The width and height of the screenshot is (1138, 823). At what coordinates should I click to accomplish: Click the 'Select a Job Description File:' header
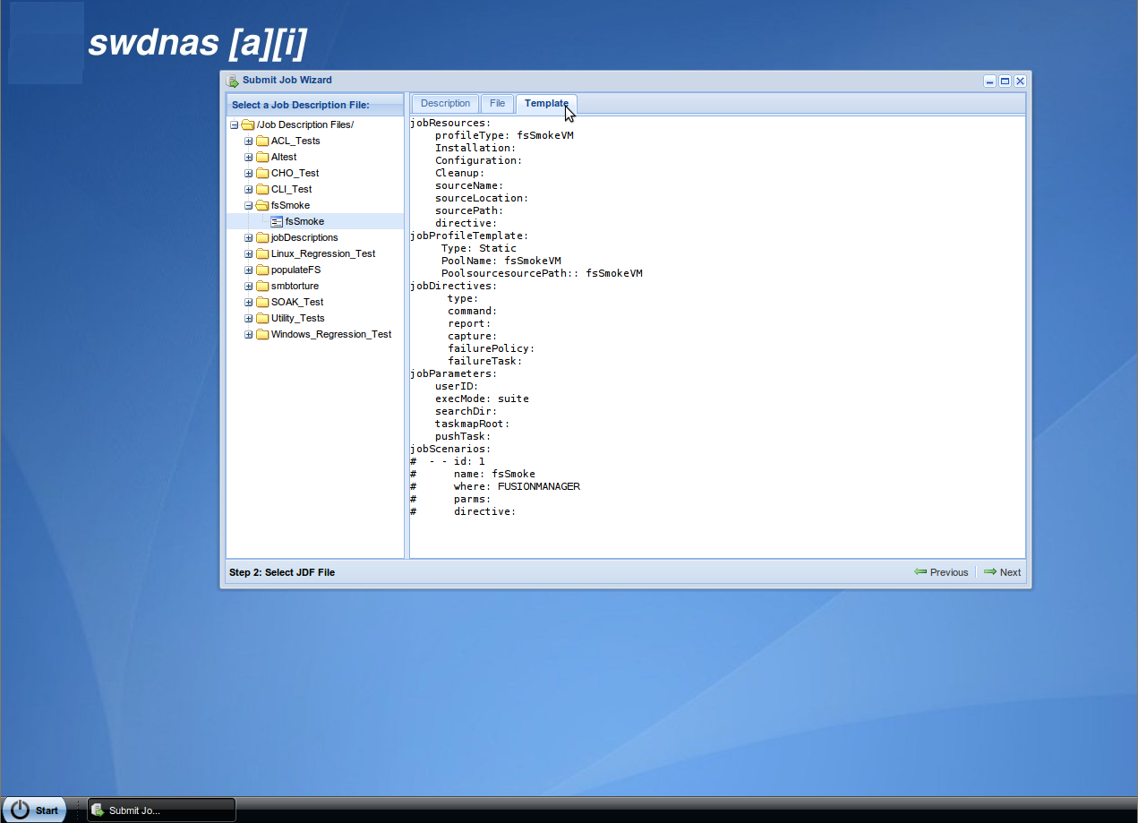[300, 105]
